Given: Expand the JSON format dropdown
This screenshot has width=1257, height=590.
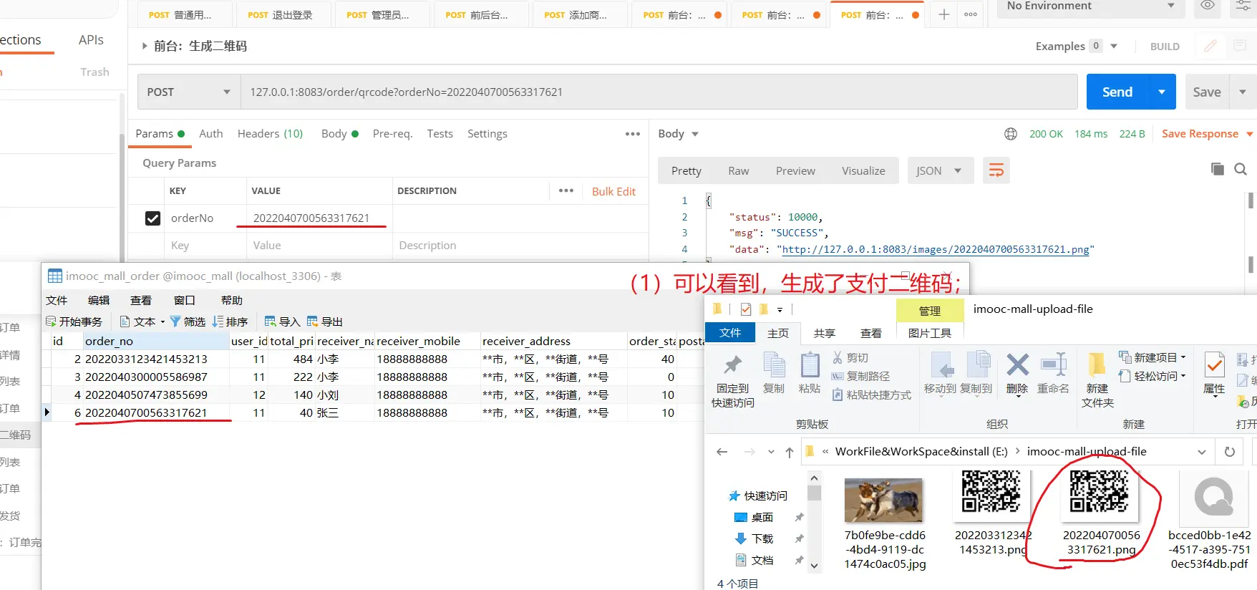Looking at the screenshot, I should [938, 171].
